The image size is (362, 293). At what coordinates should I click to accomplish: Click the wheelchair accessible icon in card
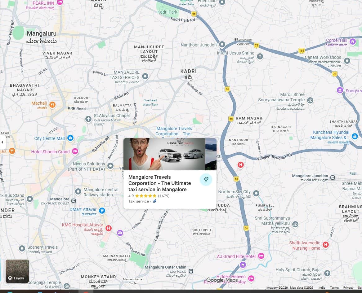click(155, 201)
